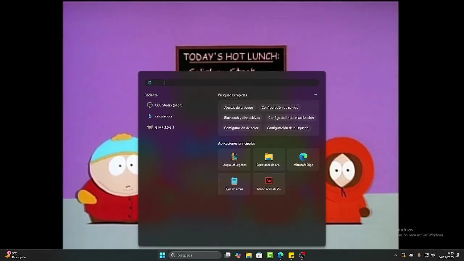This screenshot has height=261, width=464.
Task: Expand hidden system tray icons chevron
Action: click(395, 255)
